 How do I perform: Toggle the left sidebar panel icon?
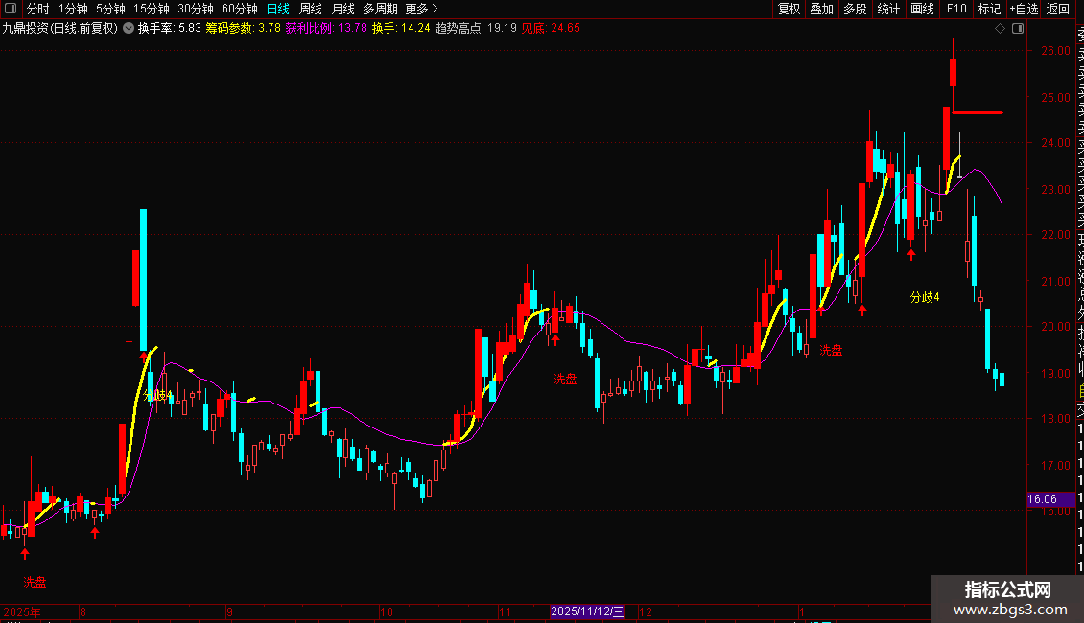[x=11, y=9]
